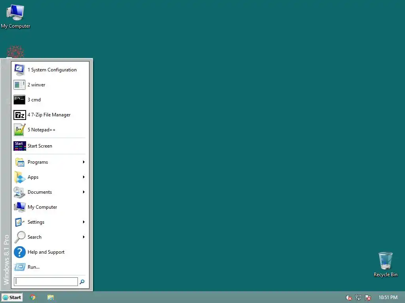The width and height of the screenshot is (405, 303).
Task: Click the Search label in start menu
Action: click(35, 237)
